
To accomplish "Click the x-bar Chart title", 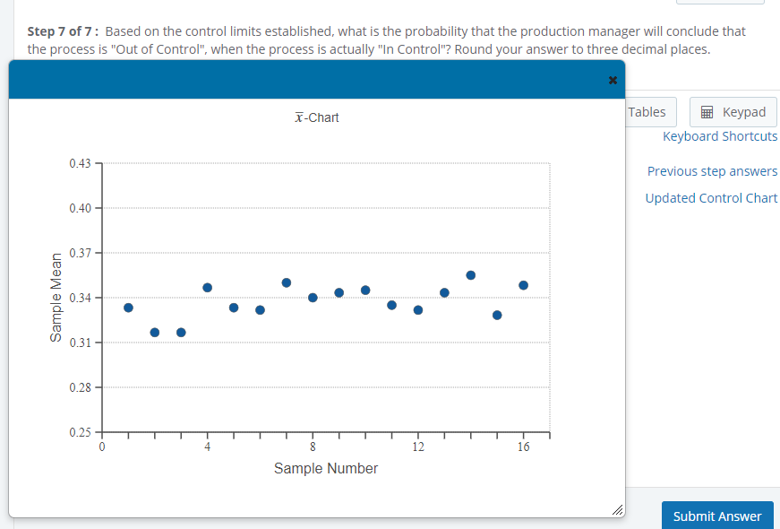I will tap(317, 117).
